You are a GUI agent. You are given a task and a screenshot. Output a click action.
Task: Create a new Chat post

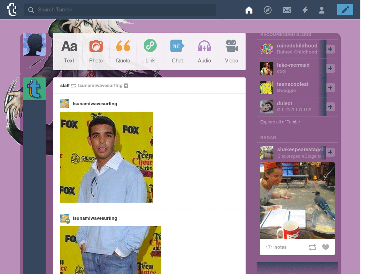[x=177, y=51]
